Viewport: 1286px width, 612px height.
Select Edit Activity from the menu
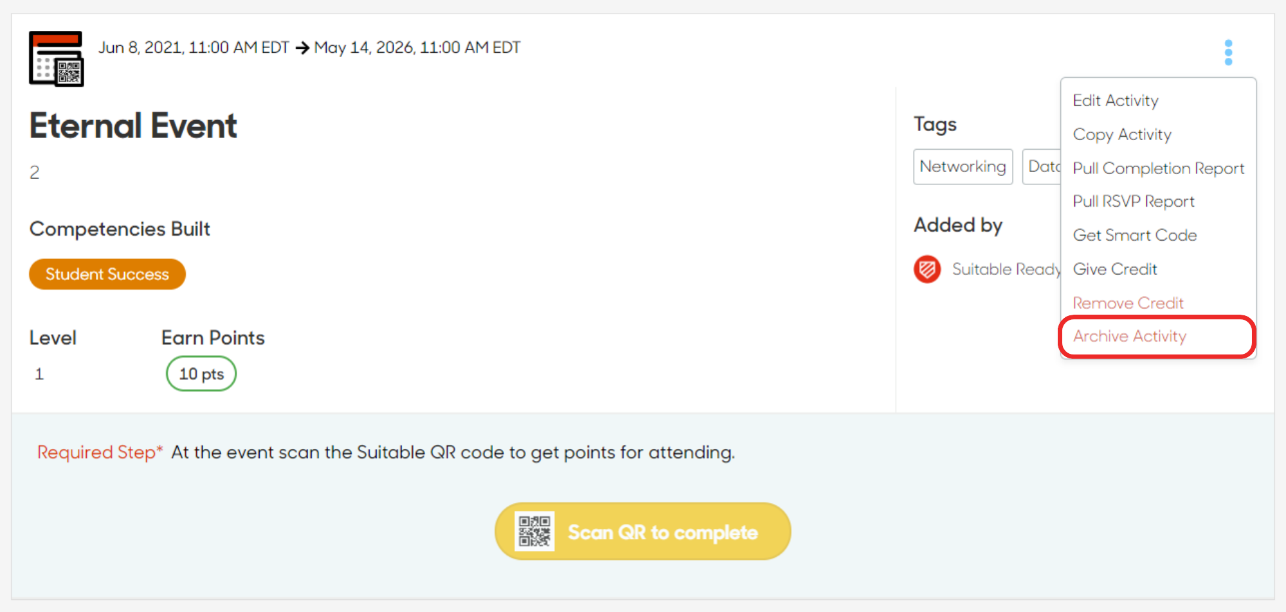pyautogui.click(x=1116, y=101)
